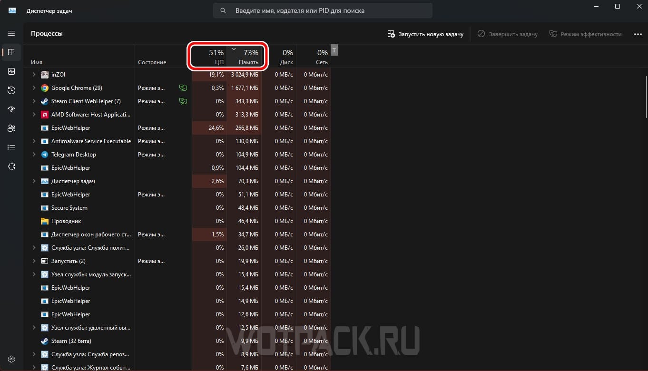Click the Secure System process icon
The image size is (648, 371).
(45, 208)
